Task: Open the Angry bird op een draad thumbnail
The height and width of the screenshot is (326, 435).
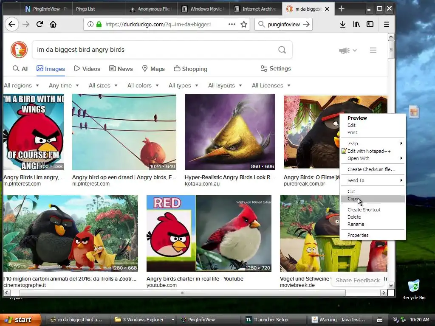Action: pyautogui.click(x=124, y=132)
